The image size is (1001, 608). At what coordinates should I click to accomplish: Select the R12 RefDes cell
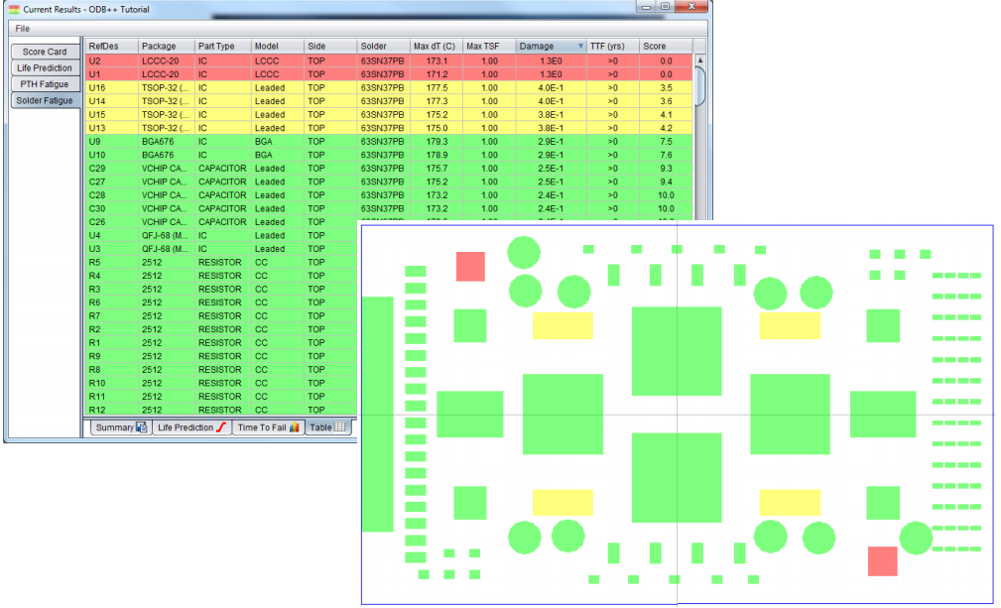(x=112, y=410)
